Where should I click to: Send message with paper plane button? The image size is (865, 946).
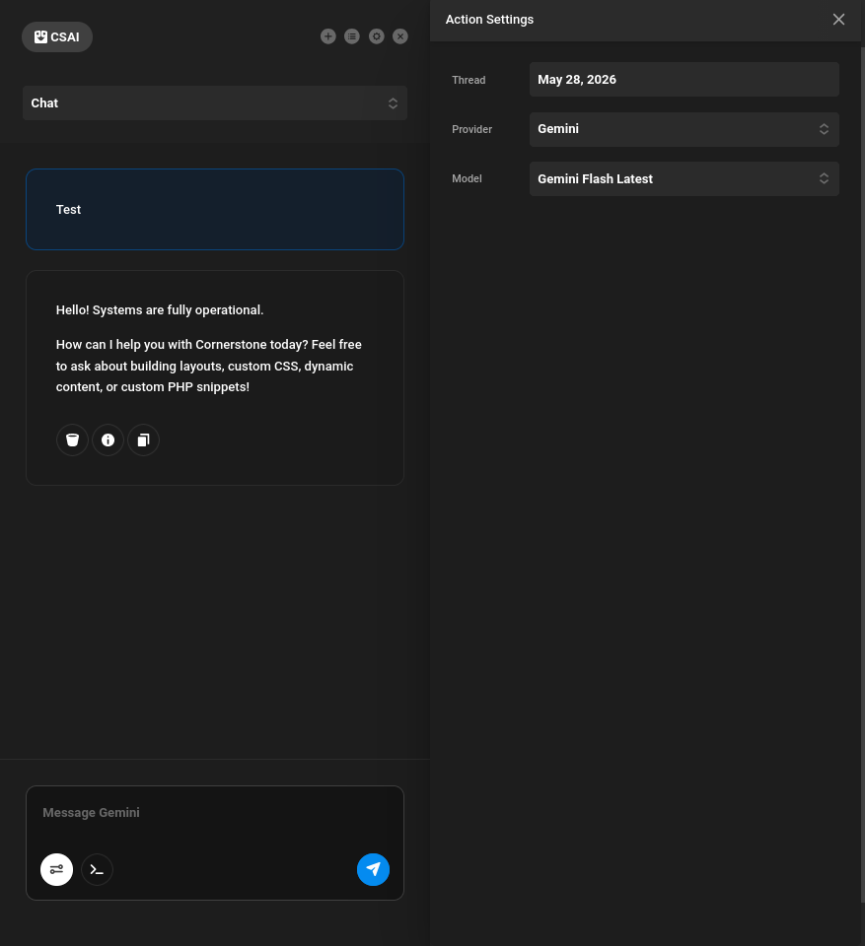[x=373, y=869]
